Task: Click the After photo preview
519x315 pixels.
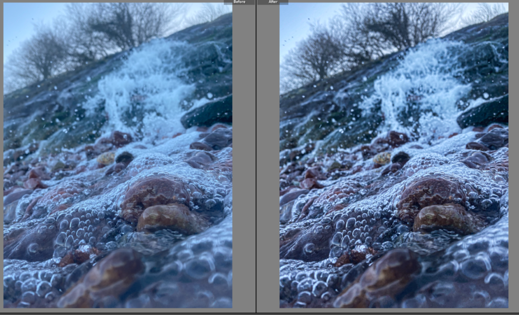Action: pyautogui.click(x=394, y=155)
